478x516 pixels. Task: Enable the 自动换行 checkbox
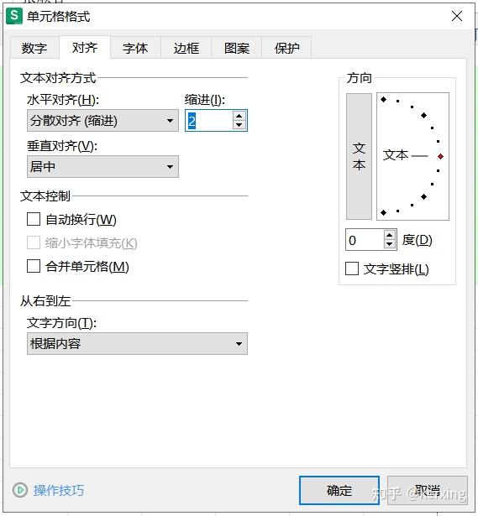click(34, 219)
